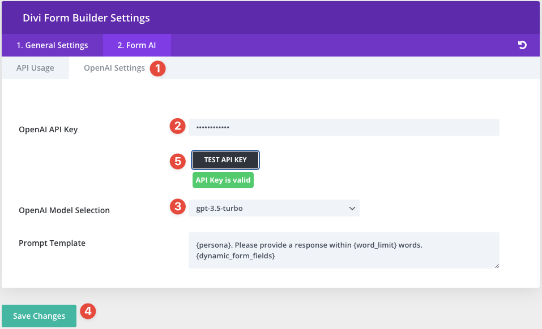Click the resize handle of Prompt Template box
The image size is (542, 329).
(x=497, y=266)
